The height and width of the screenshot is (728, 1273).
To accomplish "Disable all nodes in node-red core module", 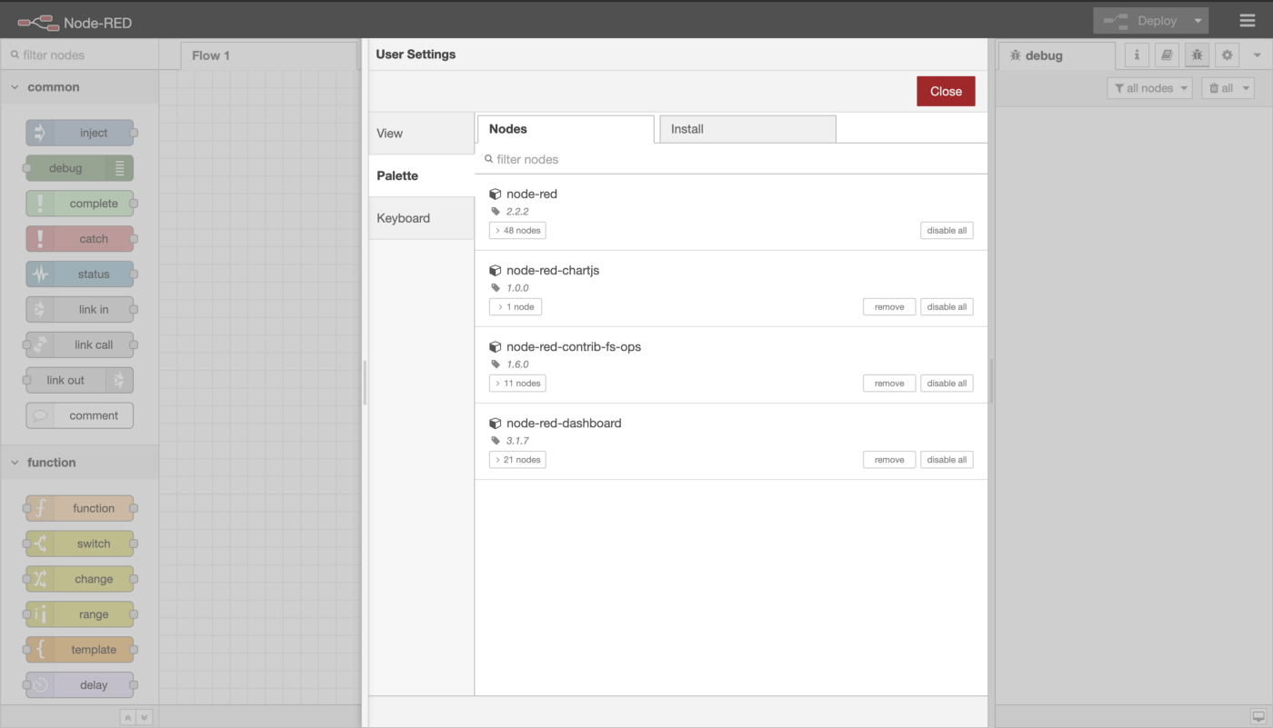I will tap(946, 231).
